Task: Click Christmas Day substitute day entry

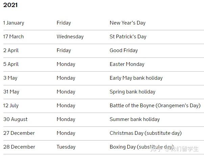Action: pyautogui.click(x=145, y=133)
